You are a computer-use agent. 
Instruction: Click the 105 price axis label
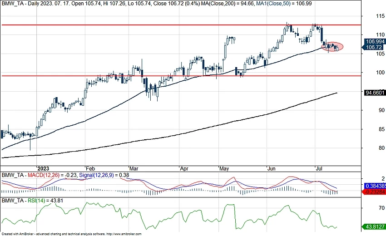tap(380, 54)
